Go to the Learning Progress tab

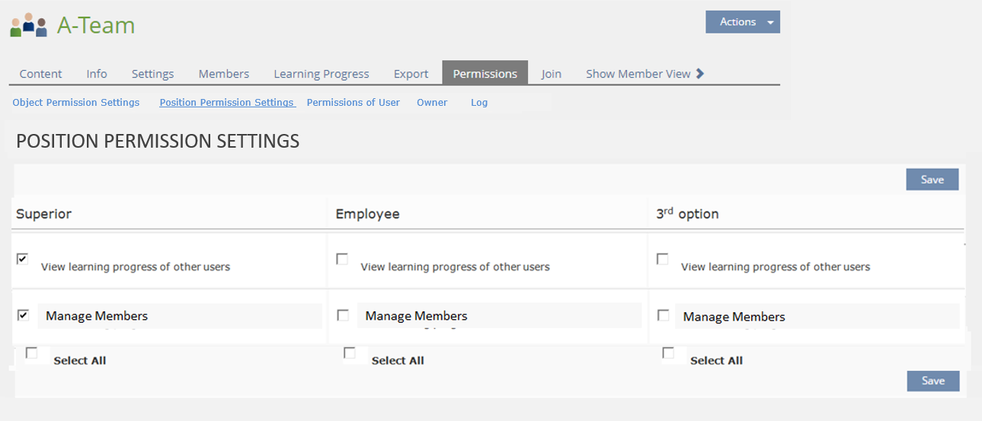[321, 74]
